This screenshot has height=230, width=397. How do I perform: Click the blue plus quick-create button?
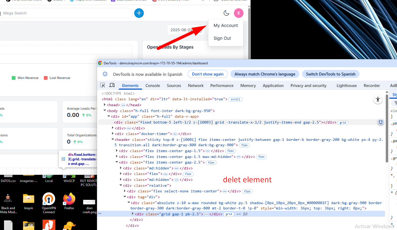tap(139, 13)
